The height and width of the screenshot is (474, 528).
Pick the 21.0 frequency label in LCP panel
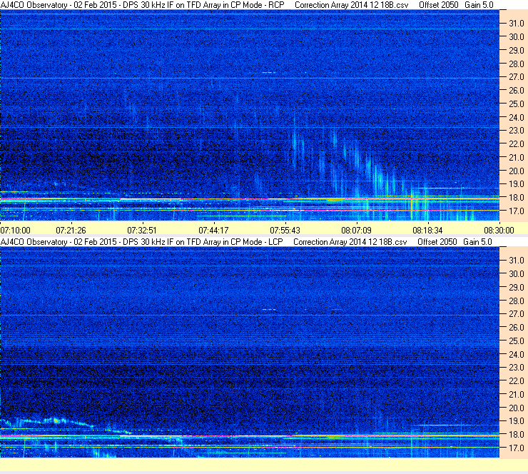pos(516,395)
